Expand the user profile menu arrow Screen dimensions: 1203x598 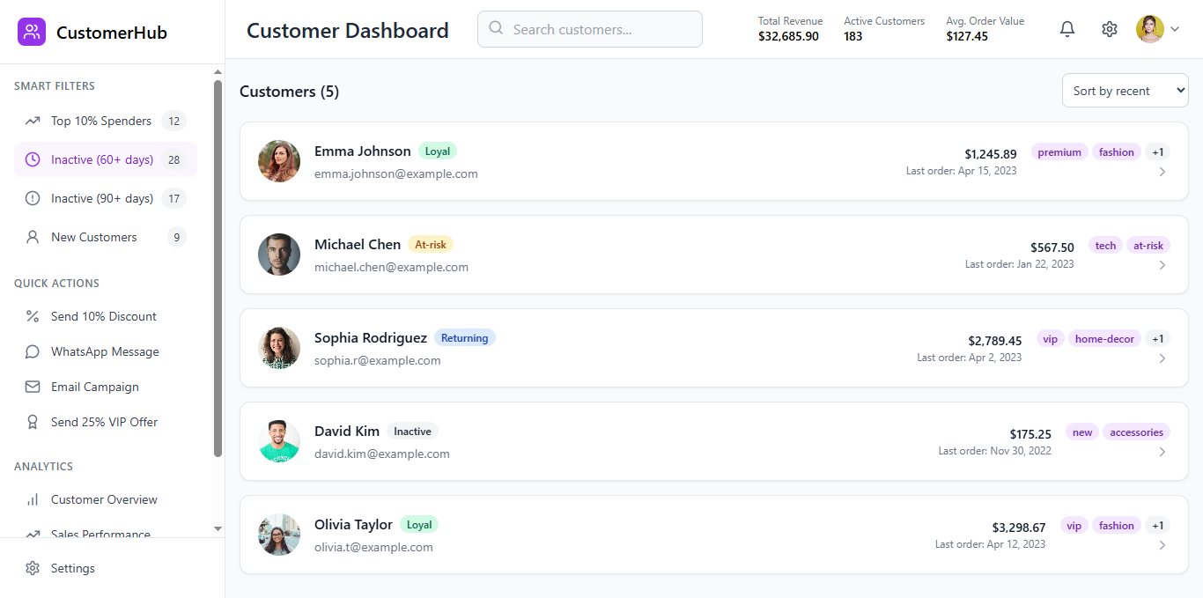pos(1175,29)
